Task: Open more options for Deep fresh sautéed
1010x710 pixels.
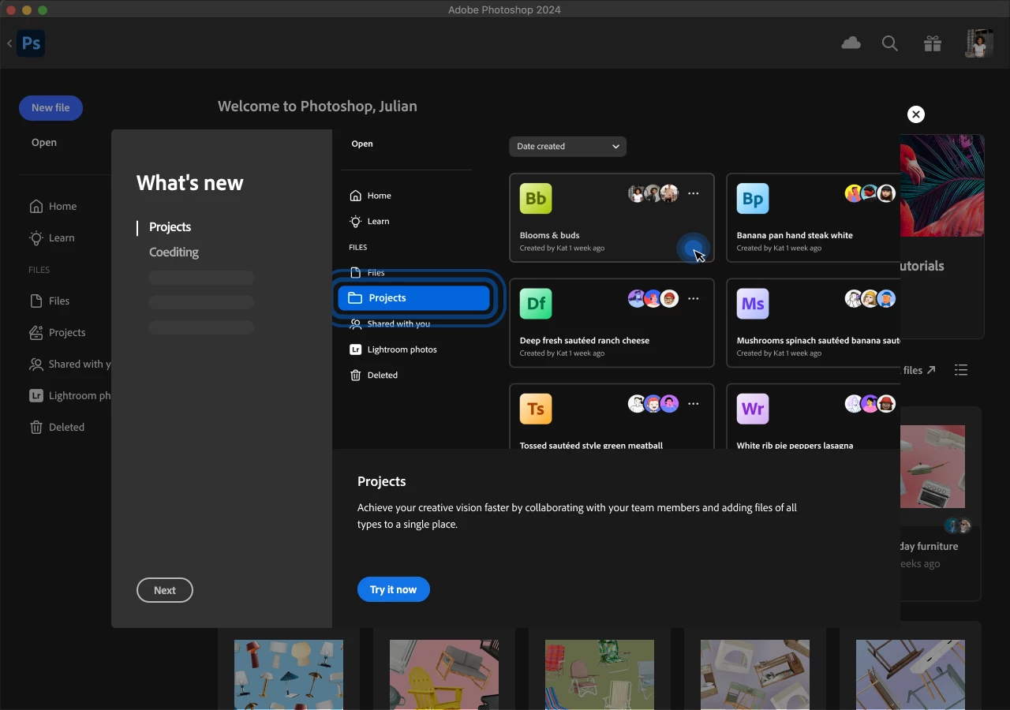Action: [x=694, y=298]
